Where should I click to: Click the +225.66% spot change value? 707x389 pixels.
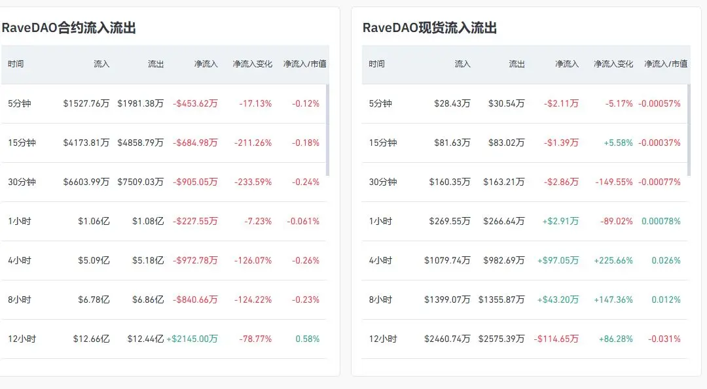613,260
